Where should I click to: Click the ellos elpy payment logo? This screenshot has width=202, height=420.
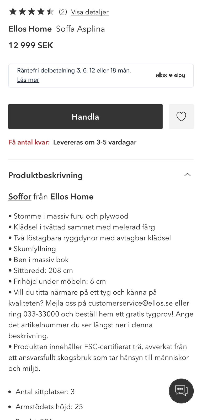pyautogui.click(x=170, y=75)
